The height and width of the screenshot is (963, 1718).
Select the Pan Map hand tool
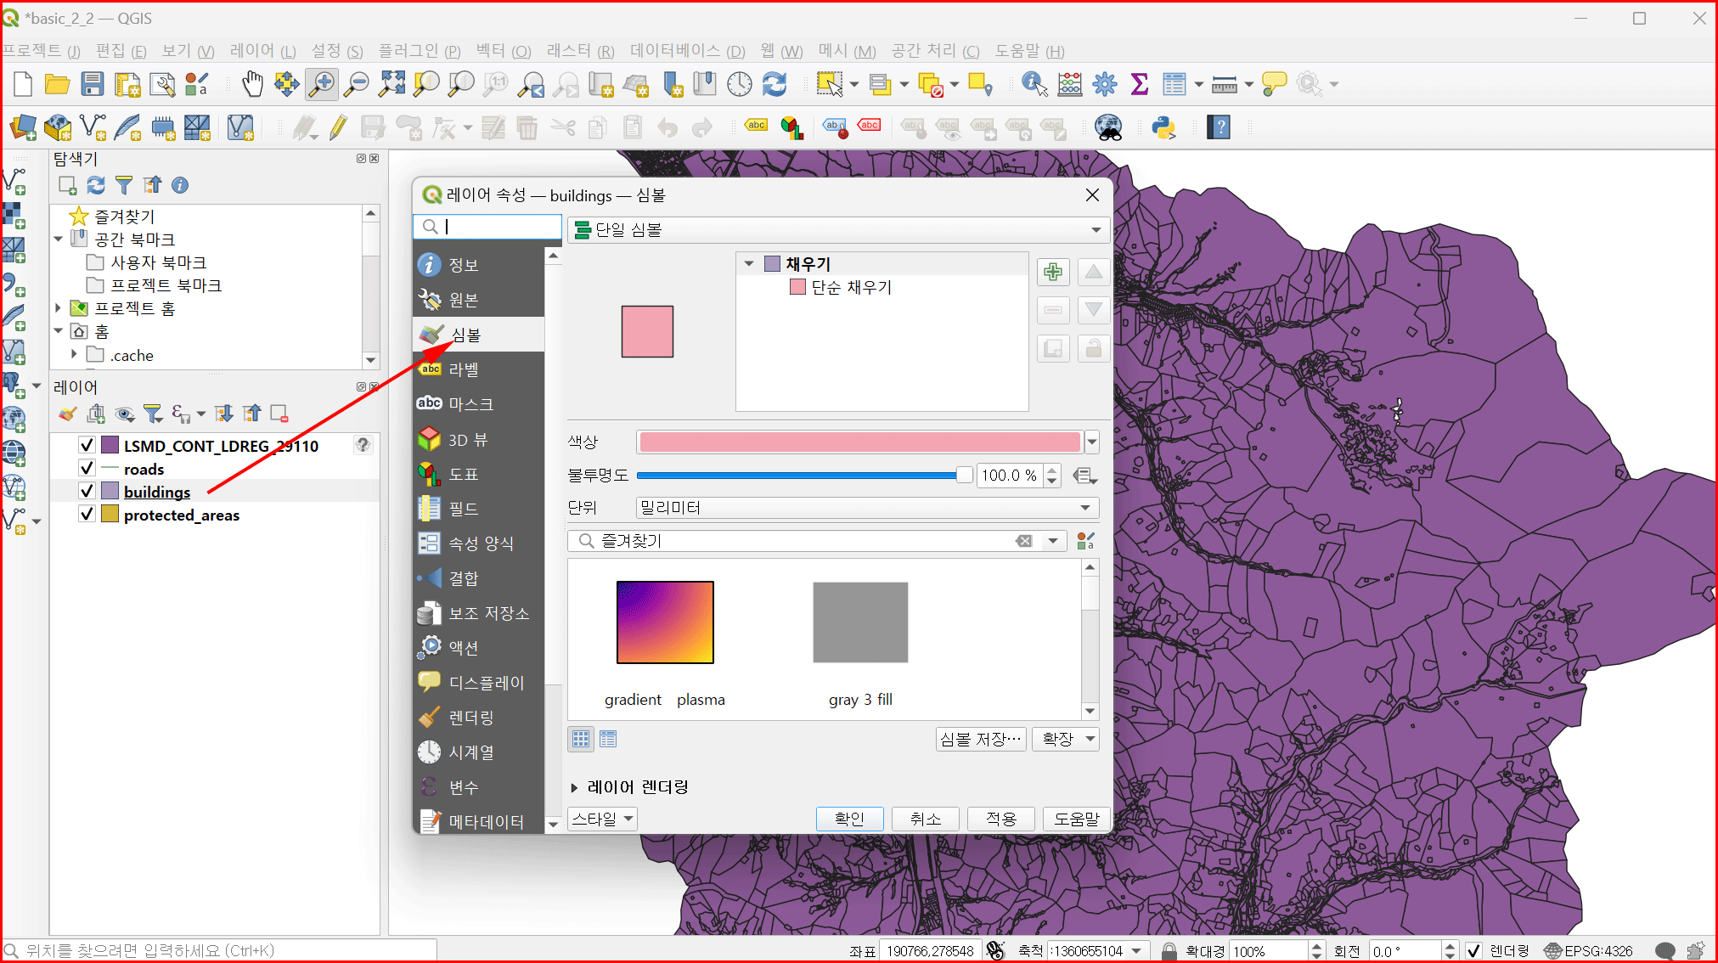click(252, 84)
